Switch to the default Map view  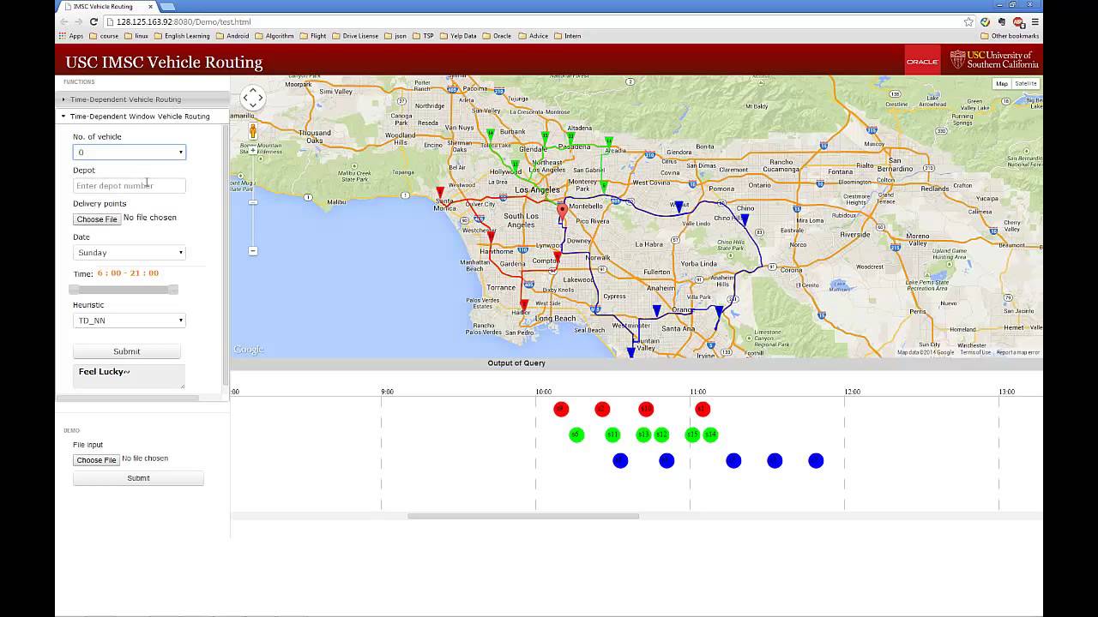(1002, 84)
